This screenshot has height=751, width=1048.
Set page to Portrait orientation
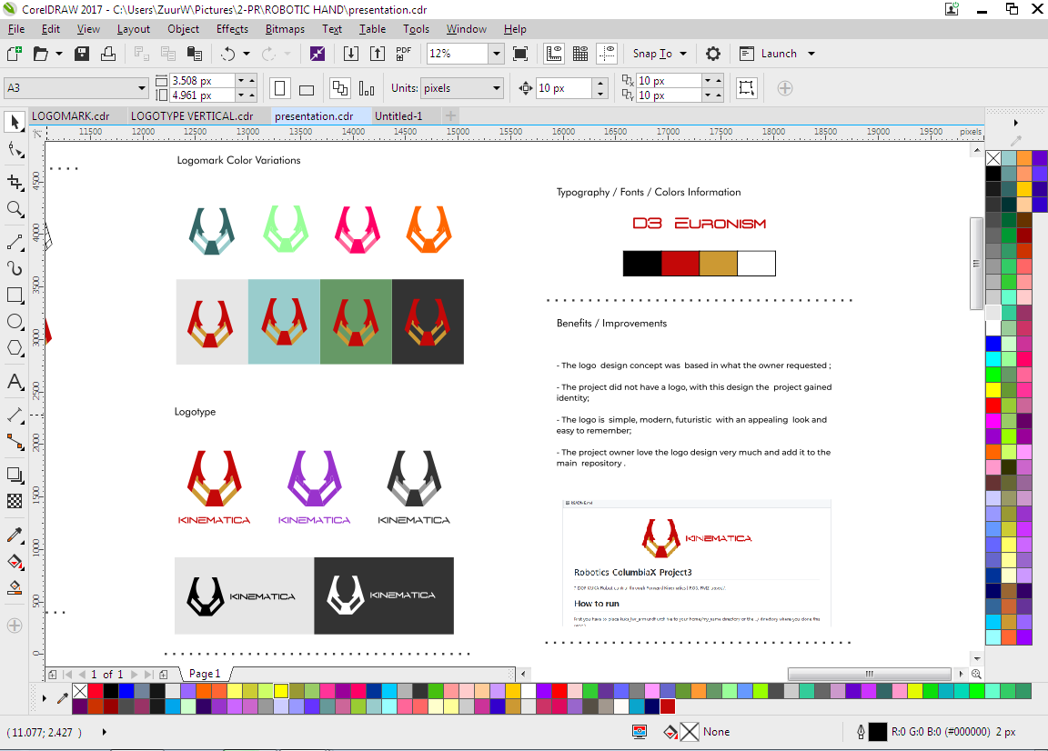tap(280, 88)
